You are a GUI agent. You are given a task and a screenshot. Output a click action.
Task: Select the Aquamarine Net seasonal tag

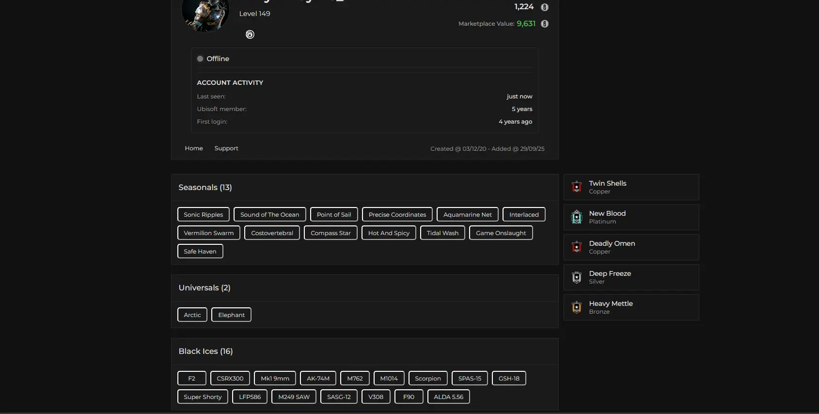coord(467,215)
